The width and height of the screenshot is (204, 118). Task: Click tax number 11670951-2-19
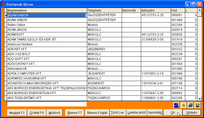point(156,74)
